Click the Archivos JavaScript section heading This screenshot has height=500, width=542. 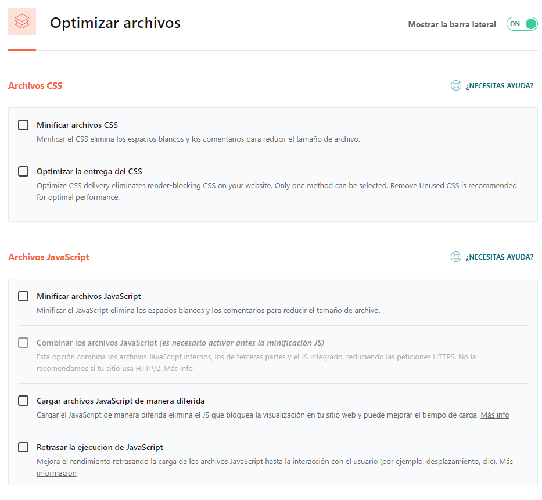(x=49, y=257)
